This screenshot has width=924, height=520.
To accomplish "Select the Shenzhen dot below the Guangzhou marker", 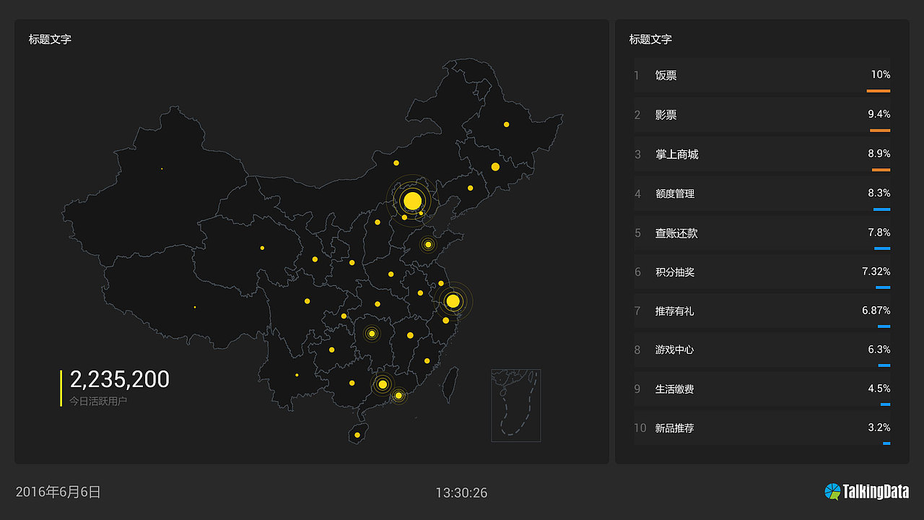I will [397, 396].
